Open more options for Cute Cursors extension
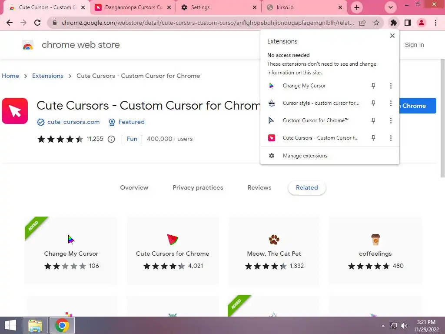This screenshot has width=445, height=334. click(x=391, y=138)
